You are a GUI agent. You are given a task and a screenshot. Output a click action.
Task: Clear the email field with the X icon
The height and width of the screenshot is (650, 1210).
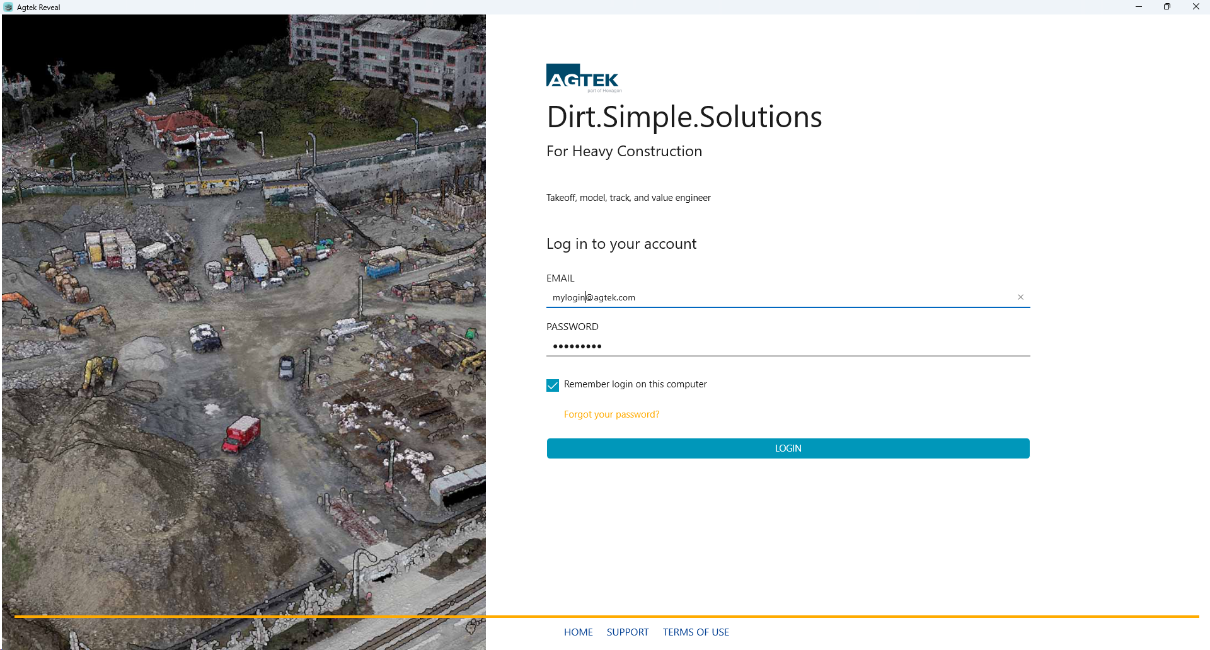click(x=1020, y=297)
